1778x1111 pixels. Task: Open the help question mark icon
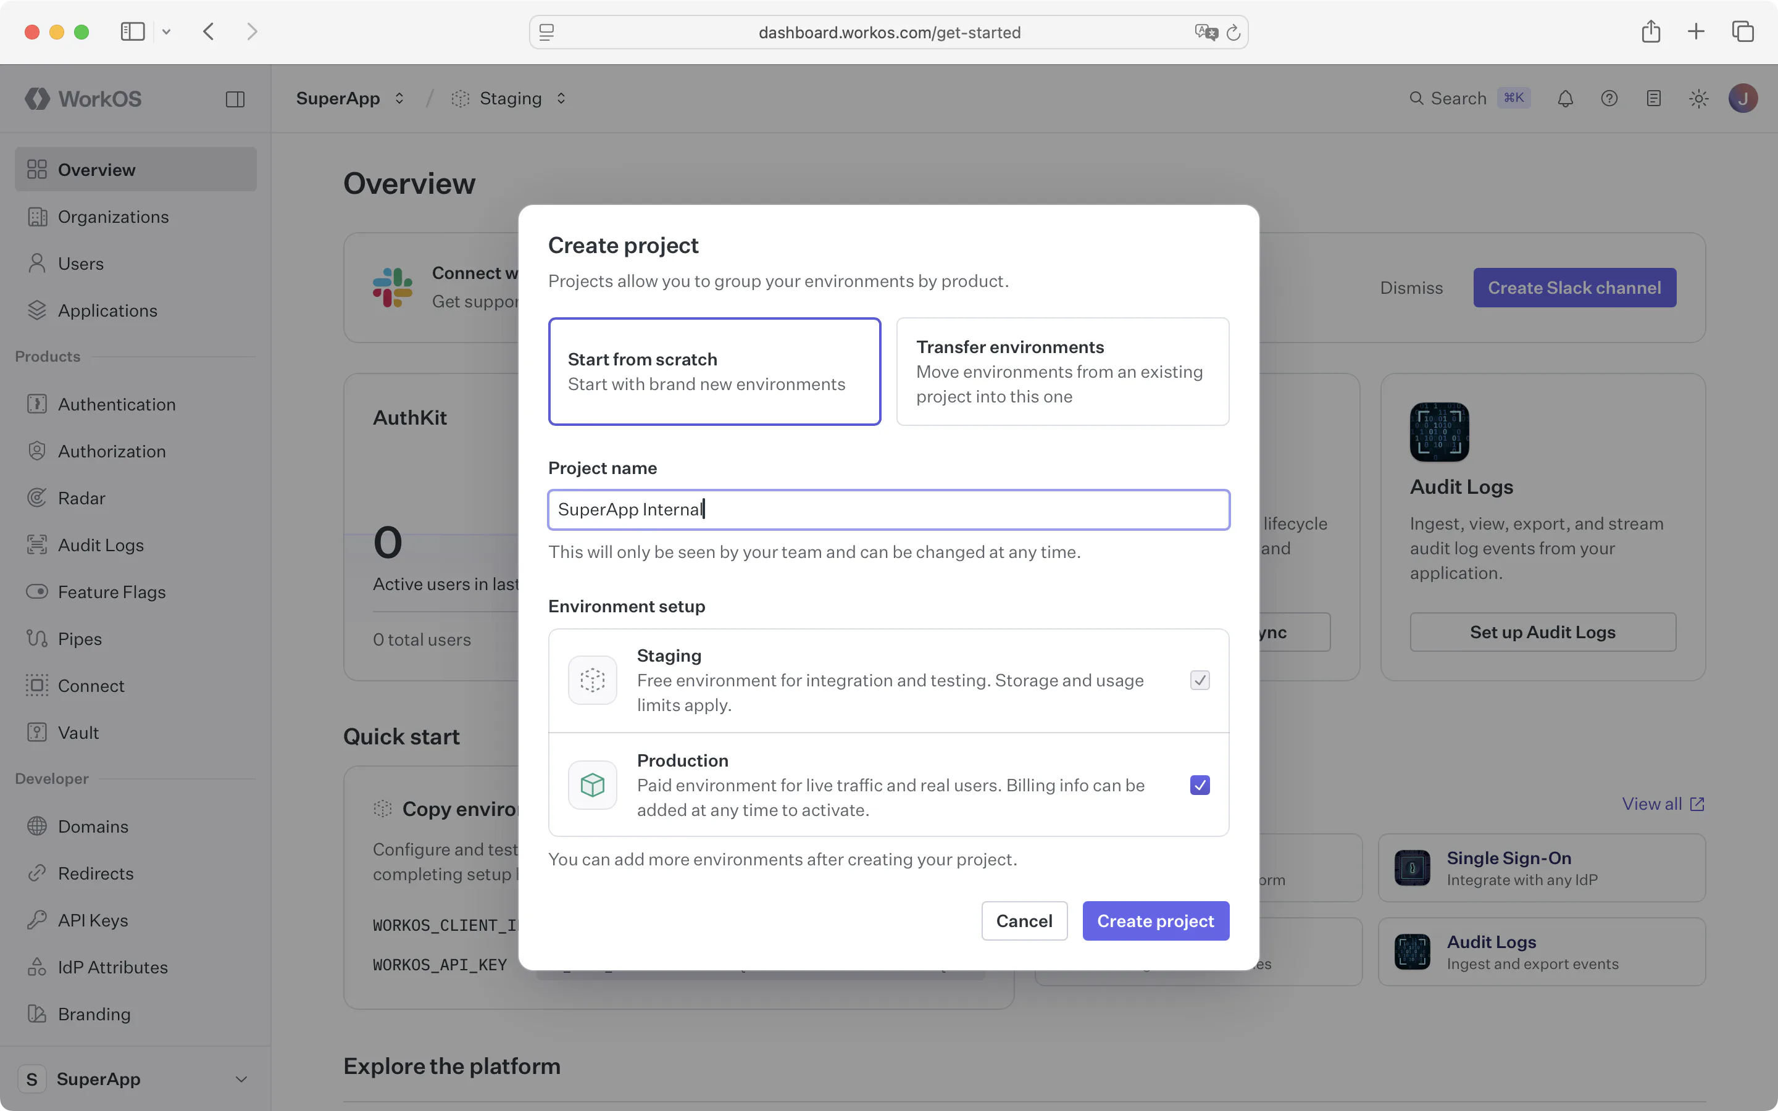pyautogui.click(x=1609, y=99)
